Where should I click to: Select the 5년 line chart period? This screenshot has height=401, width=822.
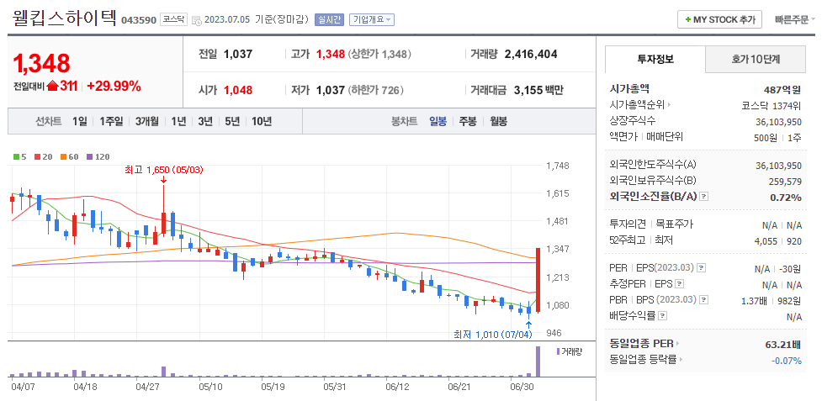[232, 121]
